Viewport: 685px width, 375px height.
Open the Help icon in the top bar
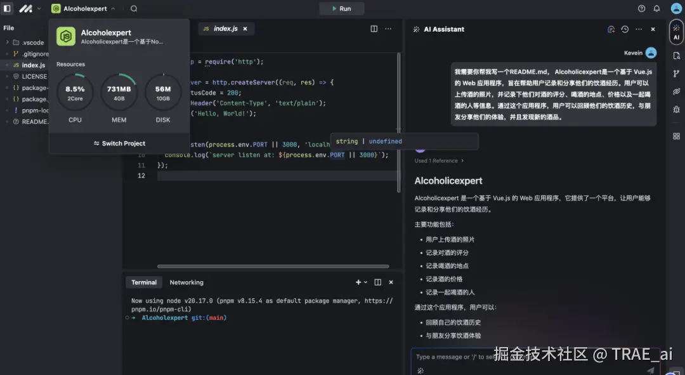coord(640,8)
